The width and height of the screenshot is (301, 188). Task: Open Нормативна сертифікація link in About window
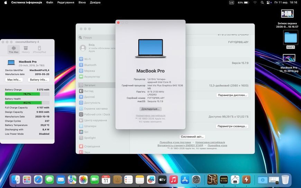click(x=150, y=115)
